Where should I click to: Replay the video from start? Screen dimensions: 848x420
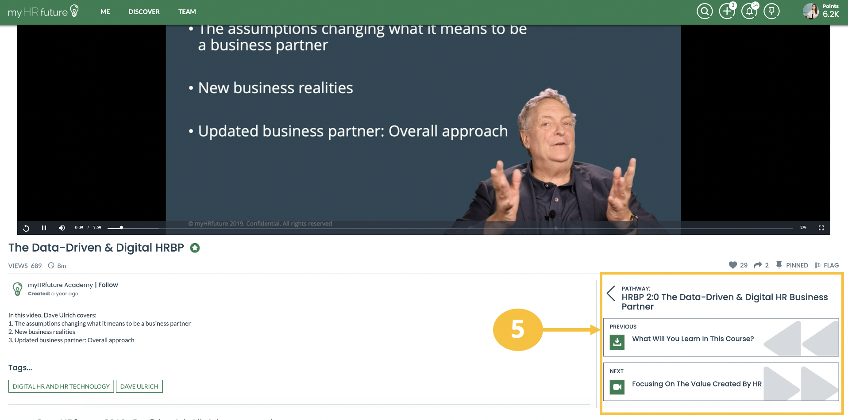[26, 228]
